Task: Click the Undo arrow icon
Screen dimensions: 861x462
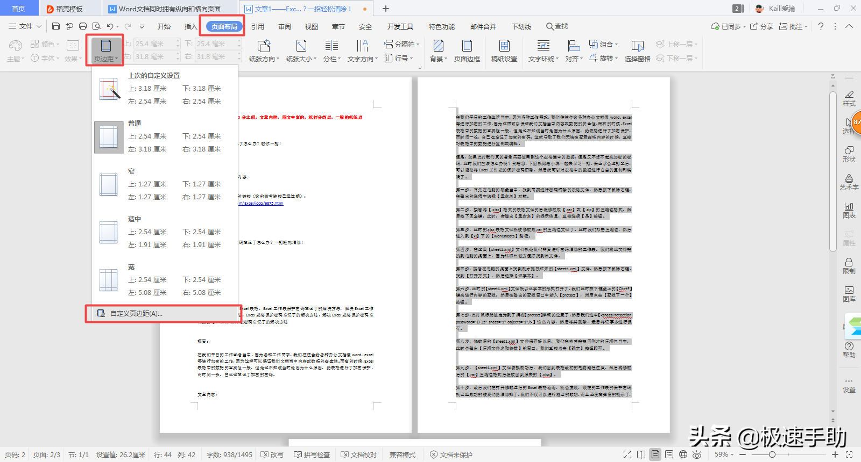Action: coord(110,26)
